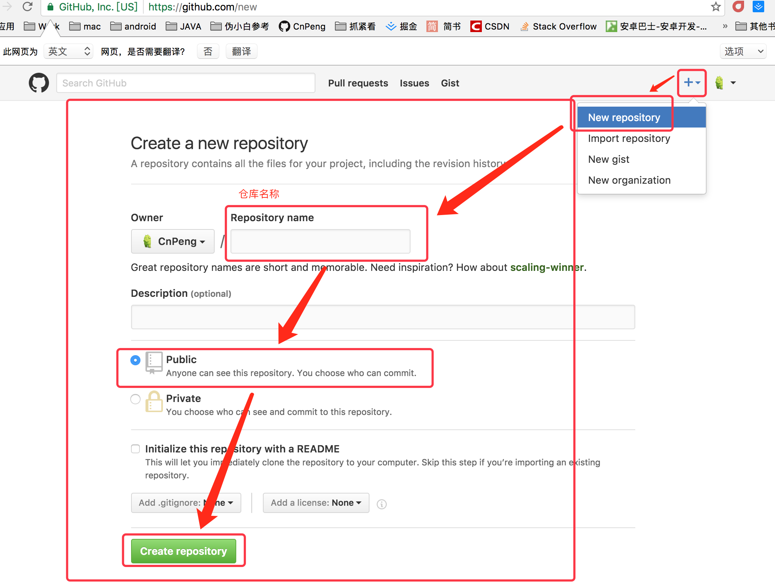The width and height of the screenshot is (775, 585).
Task: Open the Add .gitignore dropdown
Action: pyautogui.click(x=186, y=503)
